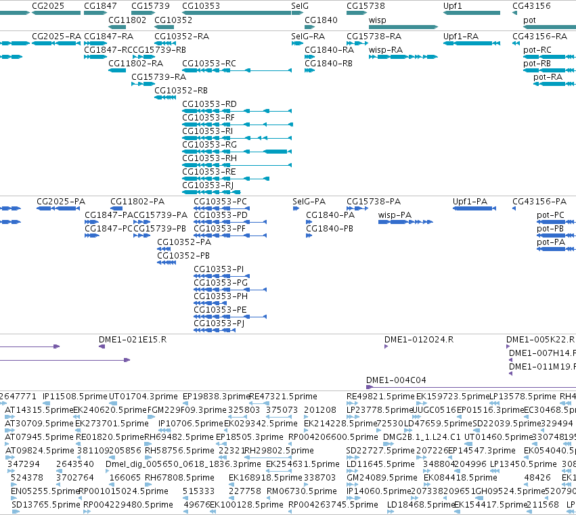The height and width of the screenshot is (515, 576).
Task: Click EST LD11645.5prime
Action: 352,471
